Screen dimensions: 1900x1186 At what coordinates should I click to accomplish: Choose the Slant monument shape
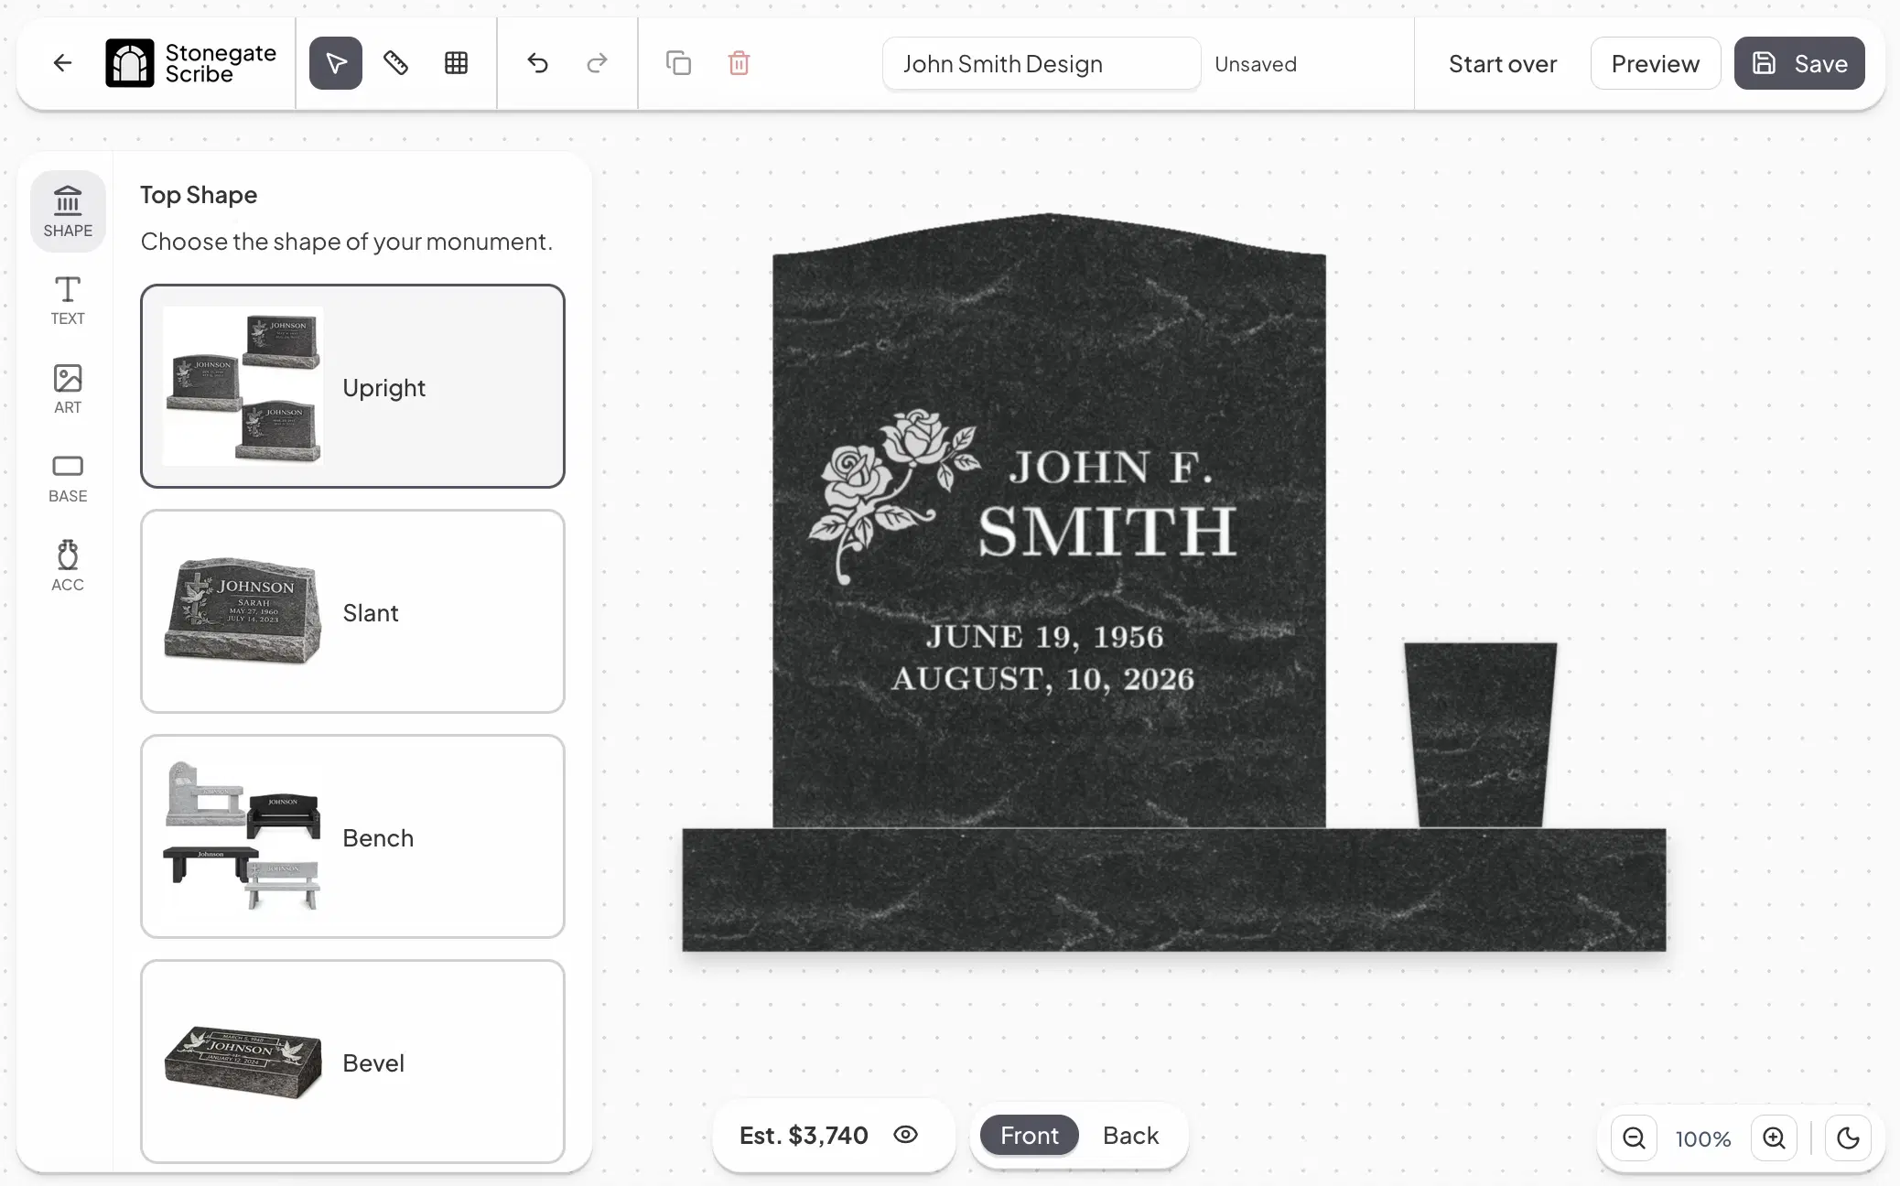(x=352, y=612)
